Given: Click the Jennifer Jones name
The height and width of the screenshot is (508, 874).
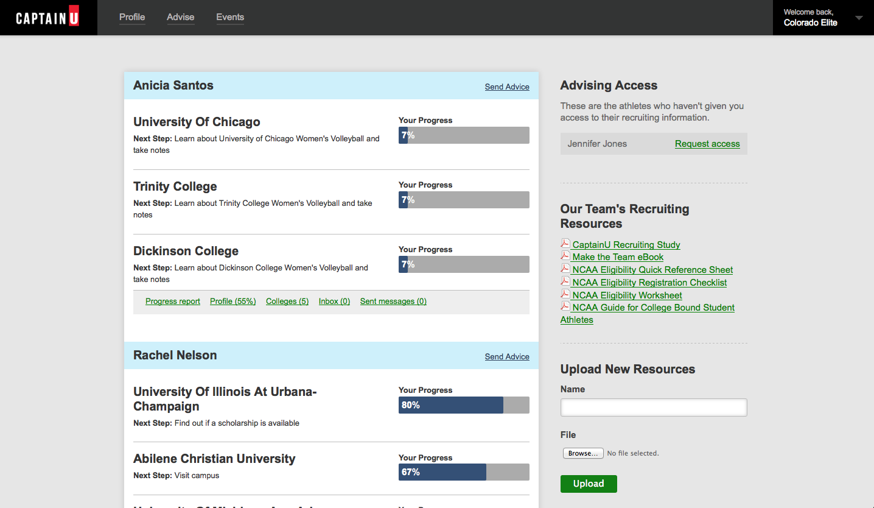Looking at the screenshot, I should [597, 144].
